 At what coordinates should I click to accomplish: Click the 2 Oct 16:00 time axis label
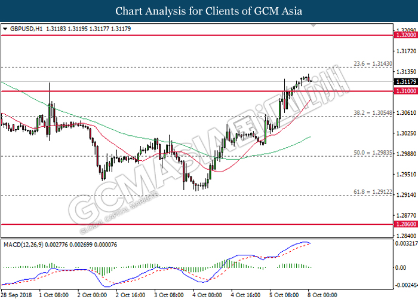tap(131, 295)
